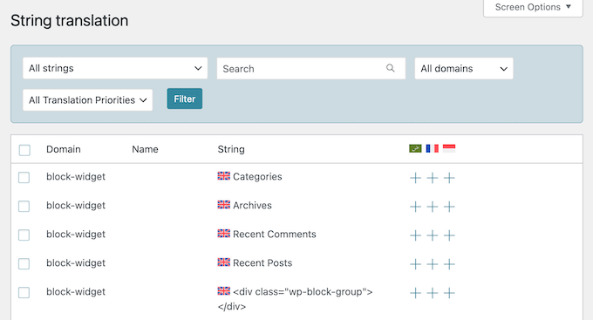Click the String column header

coord(231,149)
